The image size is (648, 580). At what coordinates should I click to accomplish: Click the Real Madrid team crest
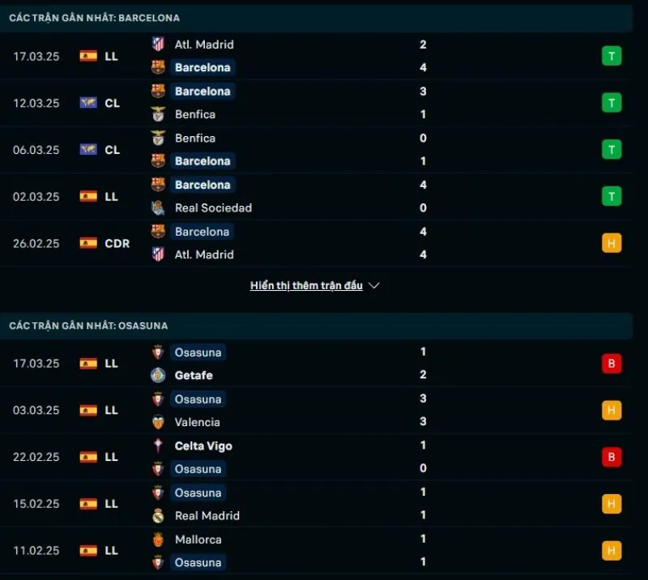pos(158,516)
